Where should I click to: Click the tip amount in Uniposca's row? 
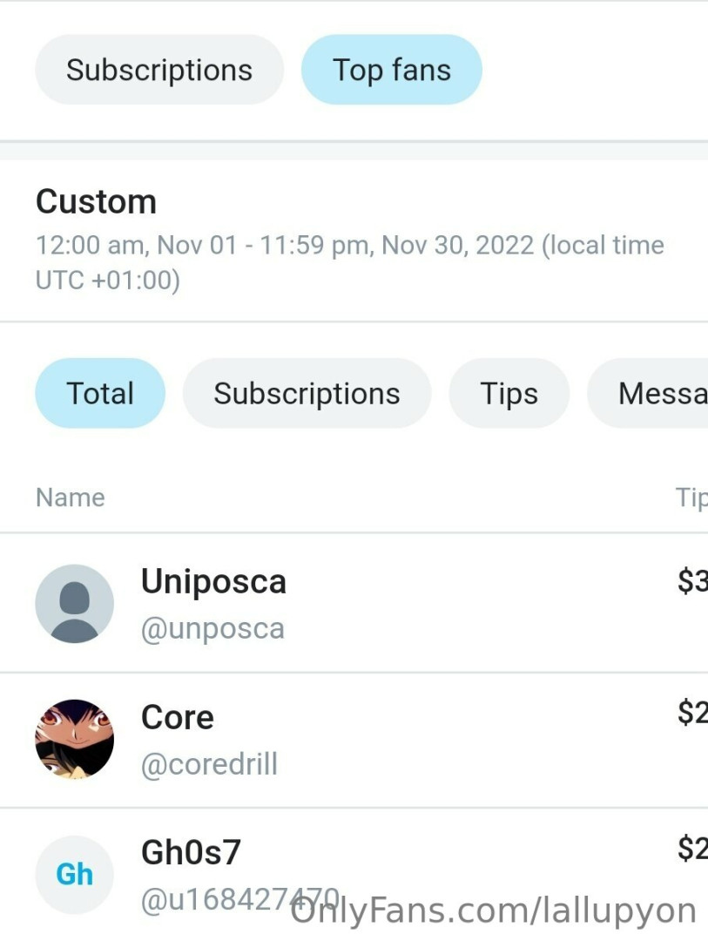click(x=692, y=581)
